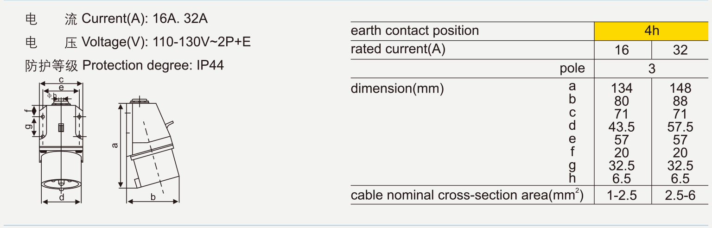Select the rated current 32 column header
The height and width of the screenshot is (228, 712).
point(680,50)
